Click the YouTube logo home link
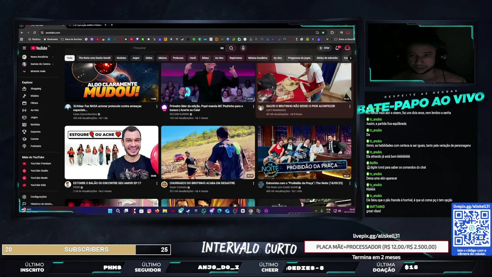Image resolution: width=492 pixels, height=277 pixels. coord(39,48)
